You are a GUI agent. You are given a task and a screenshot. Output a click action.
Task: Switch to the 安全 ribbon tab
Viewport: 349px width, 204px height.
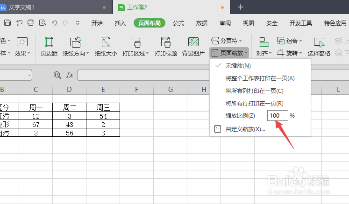(272, 23)
